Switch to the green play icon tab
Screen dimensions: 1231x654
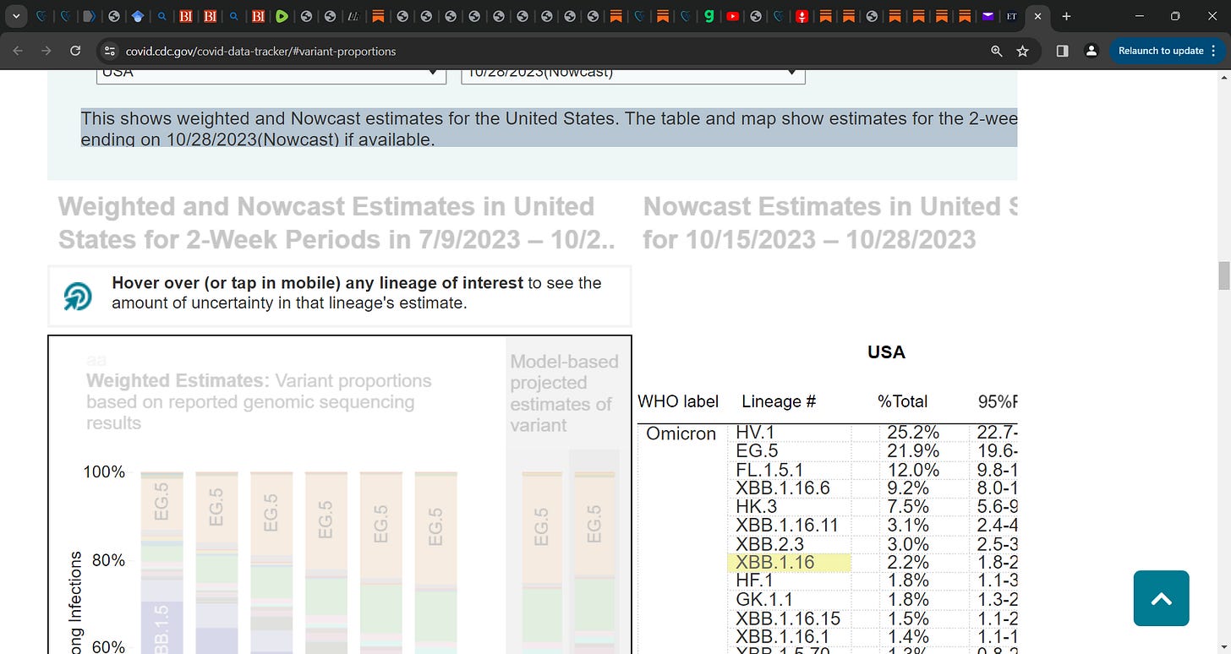[x=282, y=16]
